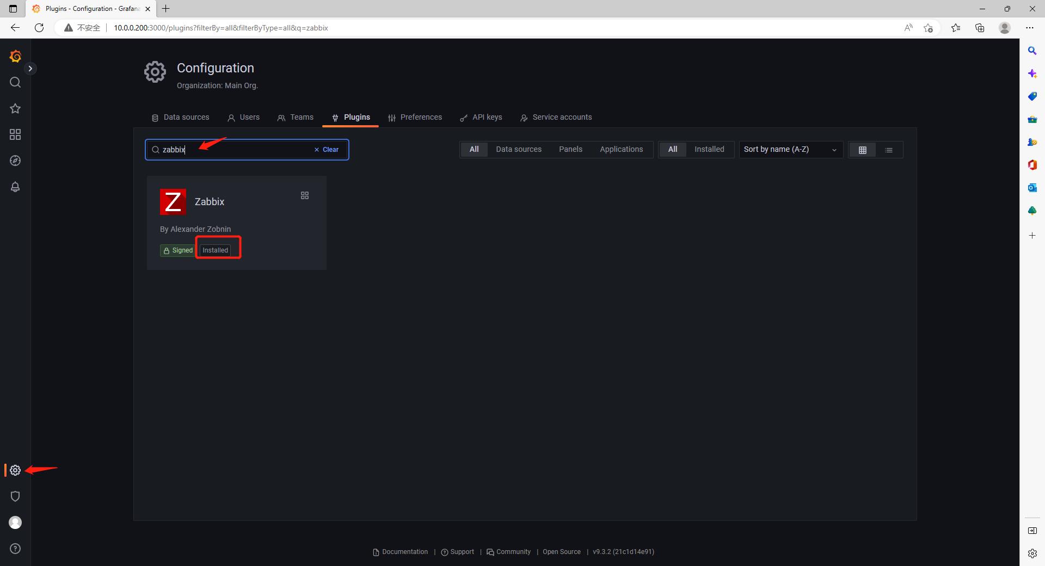The height and width of the screenshot is (566, 1045).
Task: Open the Edge sidebar Outlook icon
Action: click(1032, 188)
